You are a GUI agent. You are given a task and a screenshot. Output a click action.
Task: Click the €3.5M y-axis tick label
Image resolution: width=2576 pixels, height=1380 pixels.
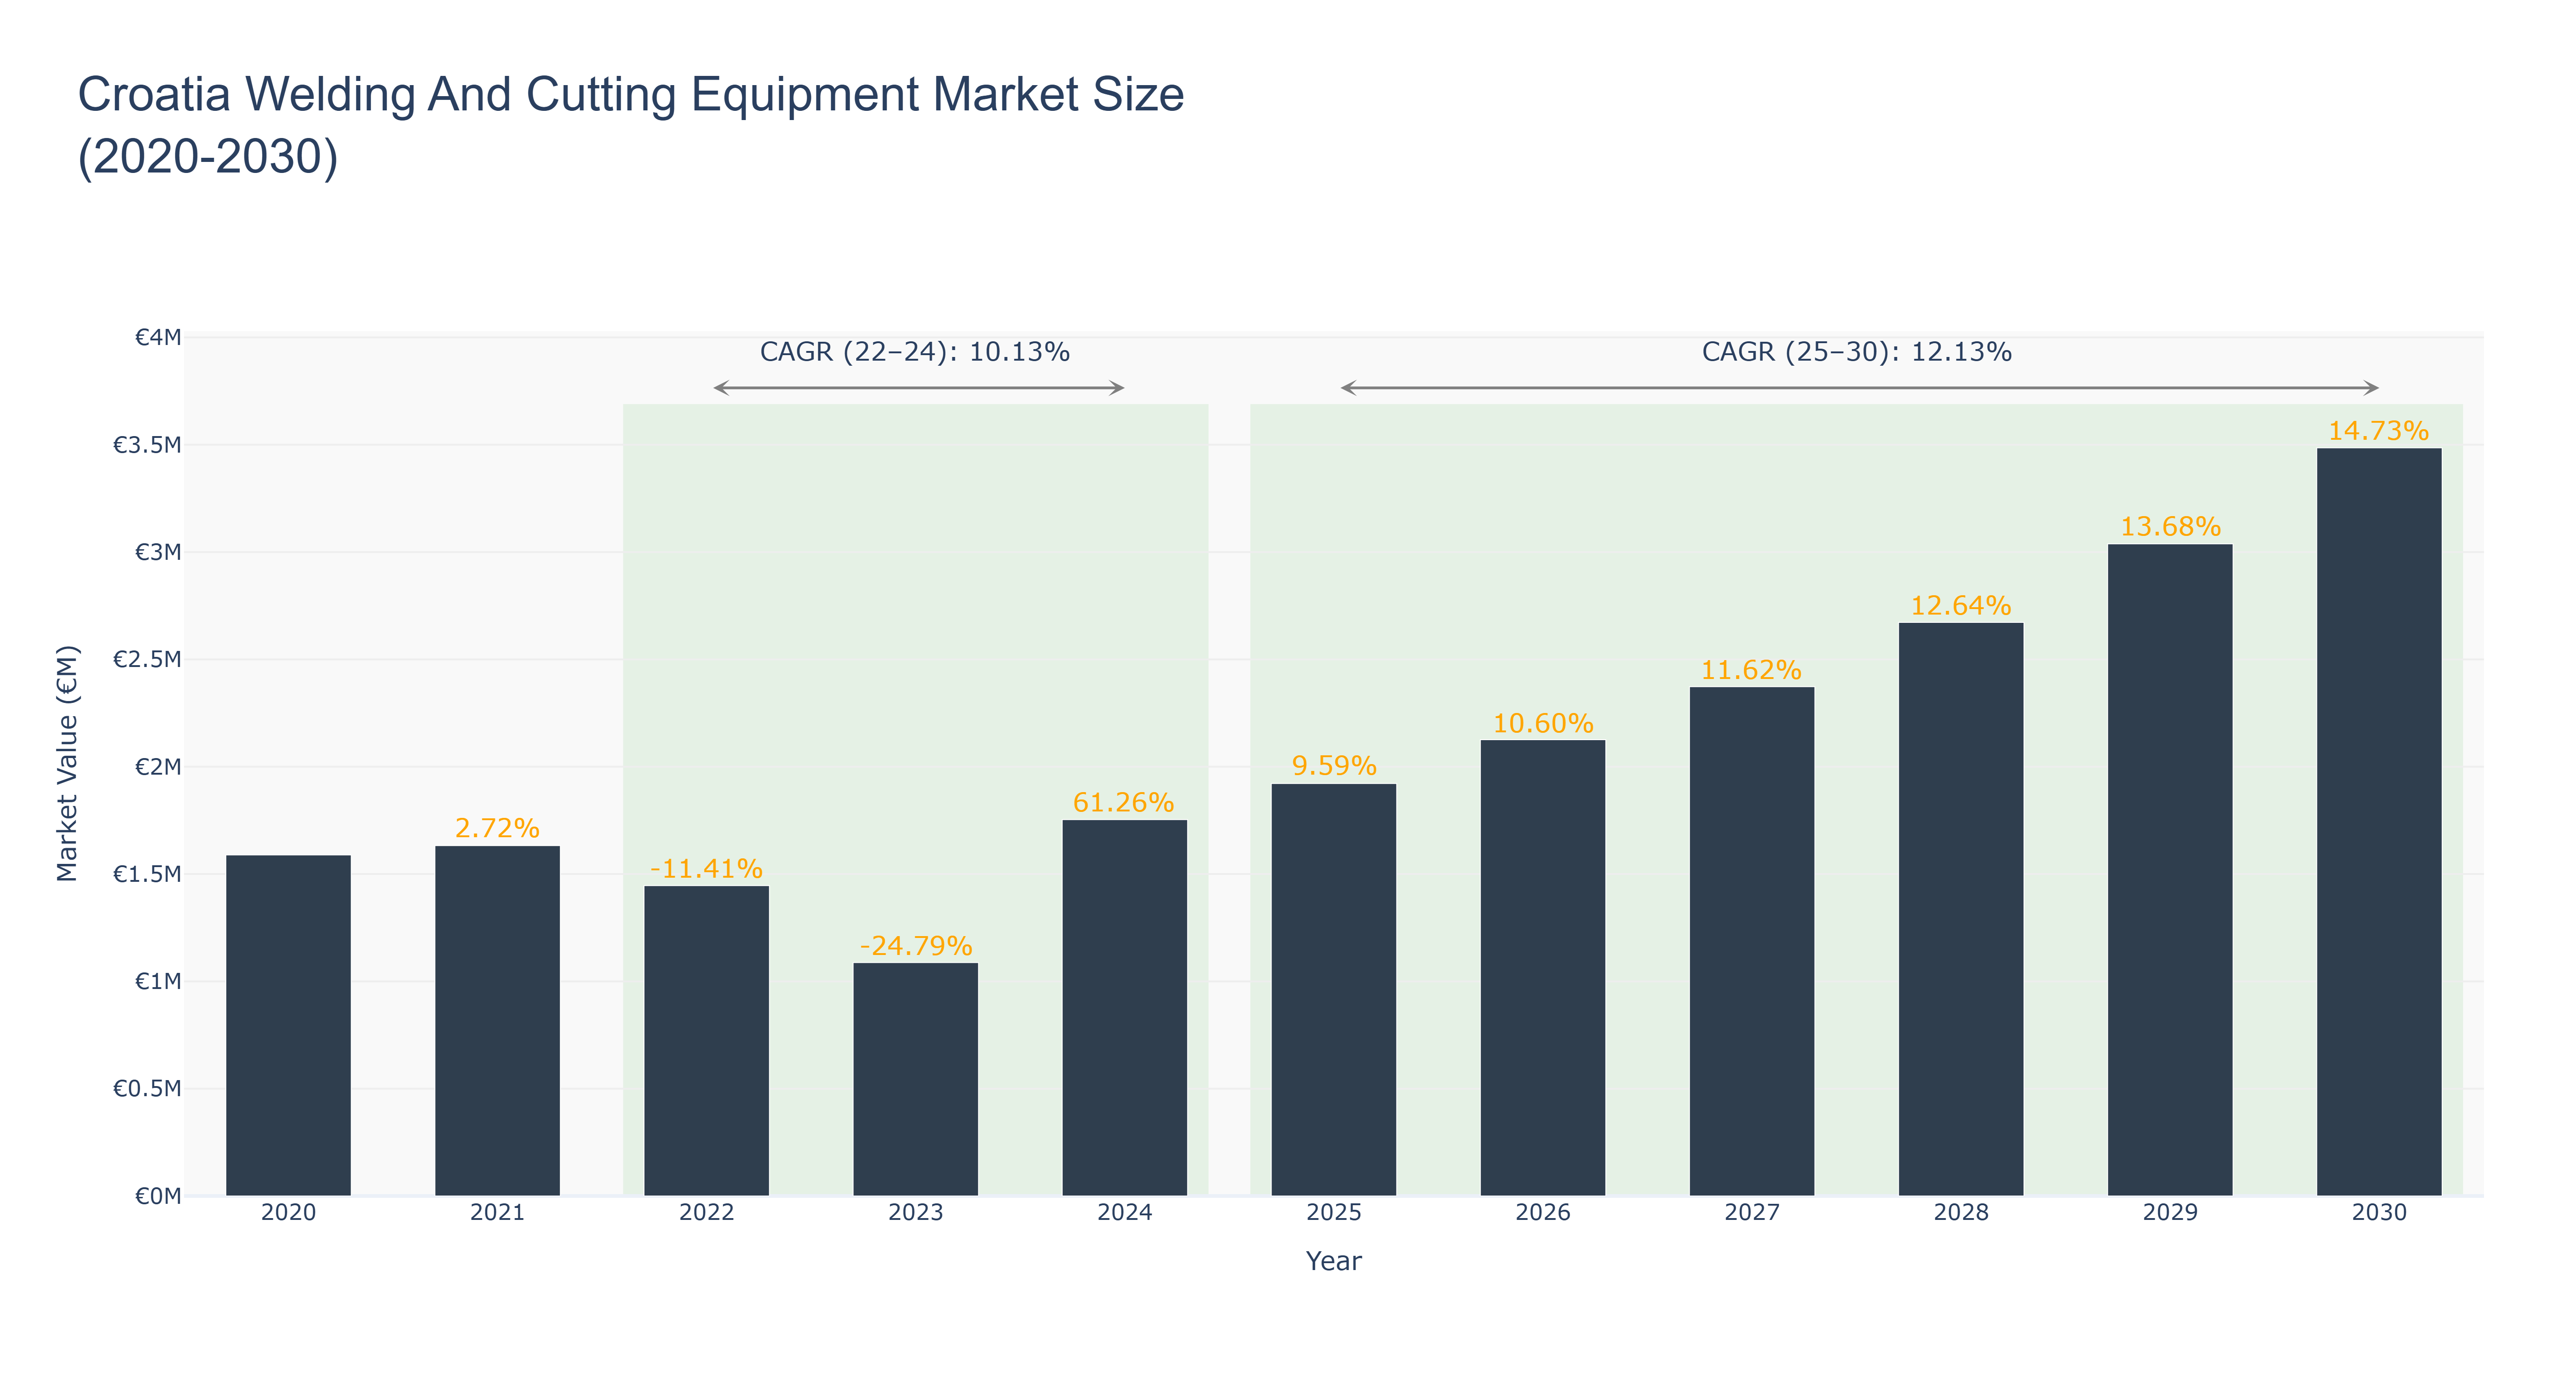pos(147,445)
